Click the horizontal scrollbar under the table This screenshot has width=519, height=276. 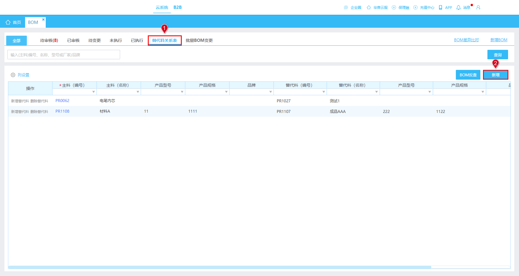tap(220, 267)
